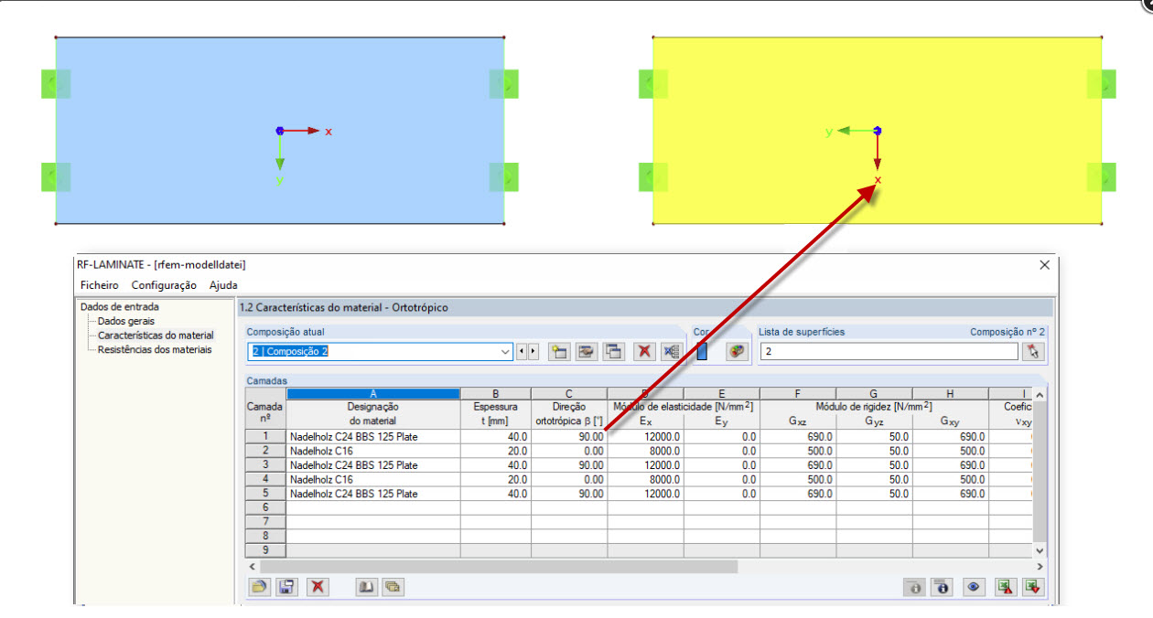Image resolution: width=1153 pixels, height=618 pixels.
Task: Click the Excel import icon at bottom far right
Action: 1034,587
